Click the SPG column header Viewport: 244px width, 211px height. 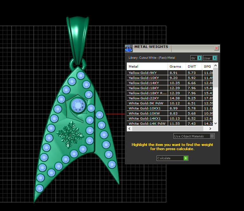point(207,66)
